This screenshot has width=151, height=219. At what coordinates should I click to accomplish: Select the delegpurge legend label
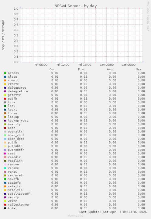17,88
